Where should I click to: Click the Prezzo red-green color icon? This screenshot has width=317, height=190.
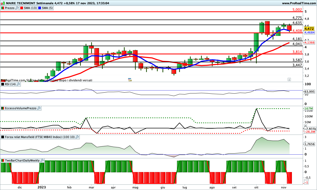3,8
